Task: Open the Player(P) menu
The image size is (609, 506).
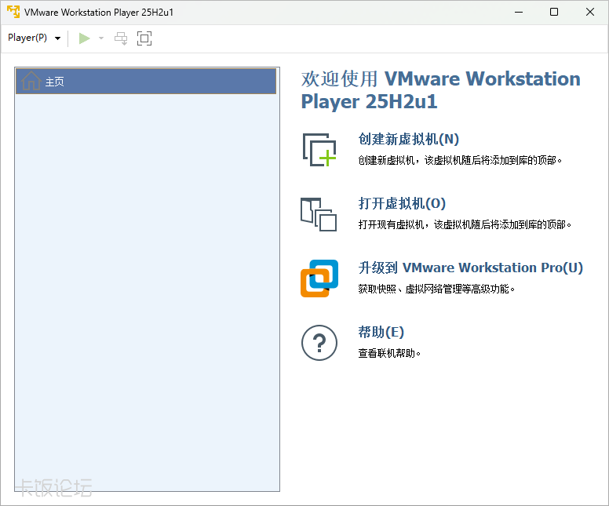Action: pyautogui.click(x=34, y=38)
